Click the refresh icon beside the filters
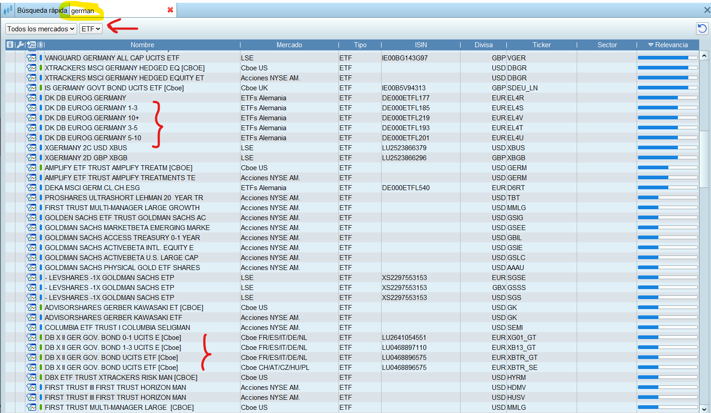 point(702,29)
